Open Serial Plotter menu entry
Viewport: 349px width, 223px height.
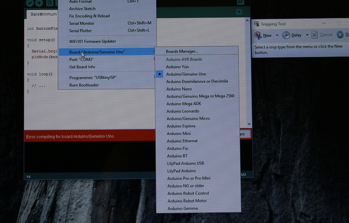(x=80, y=31)
